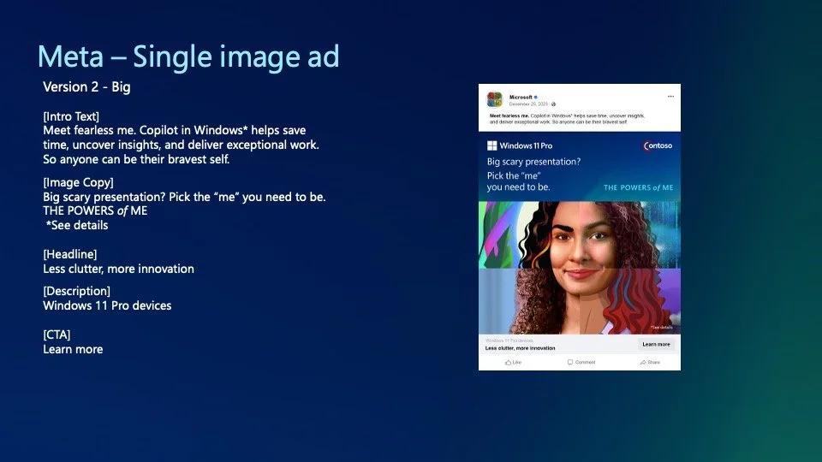The width and height of the screenshot is (822, 462).
Task: Click 'Less clutter, more innovation' in slide copy
Action: coord(118,269)
